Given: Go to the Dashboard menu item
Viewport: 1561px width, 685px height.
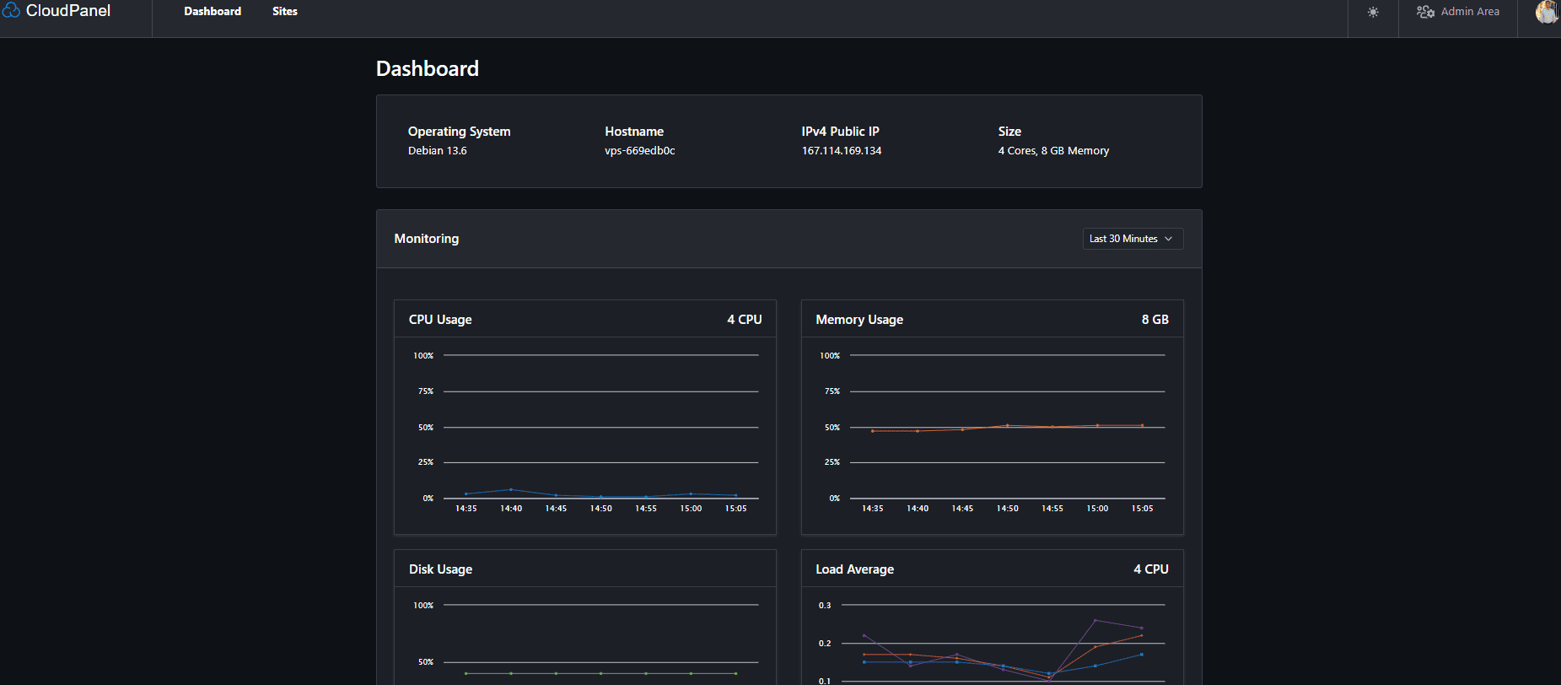Looking at the screenshot, I should point(213,11).
